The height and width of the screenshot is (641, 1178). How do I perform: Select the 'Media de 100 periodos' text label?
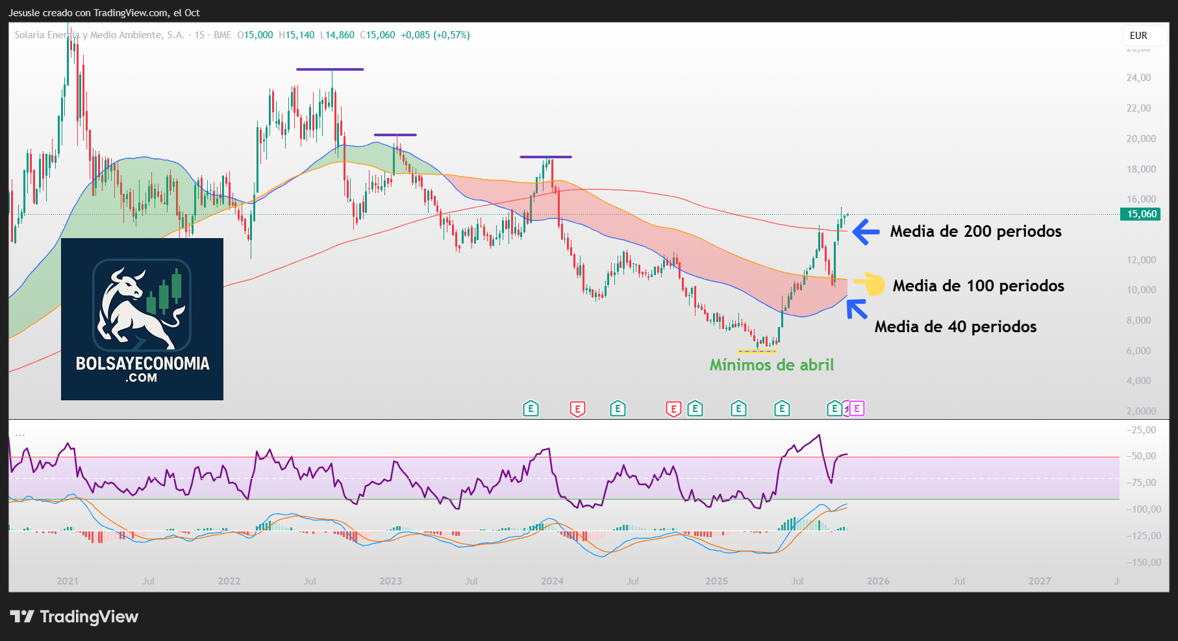978,286
